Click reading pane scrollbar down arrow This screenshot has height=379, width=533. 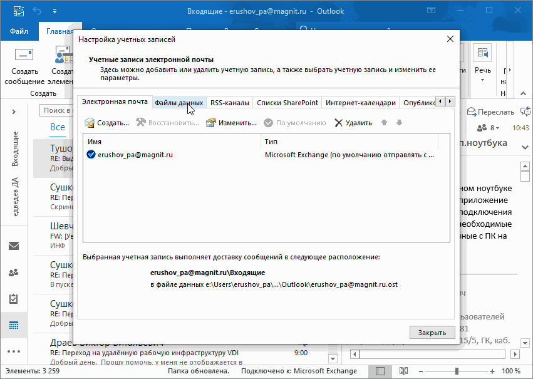tap(525, 343)
